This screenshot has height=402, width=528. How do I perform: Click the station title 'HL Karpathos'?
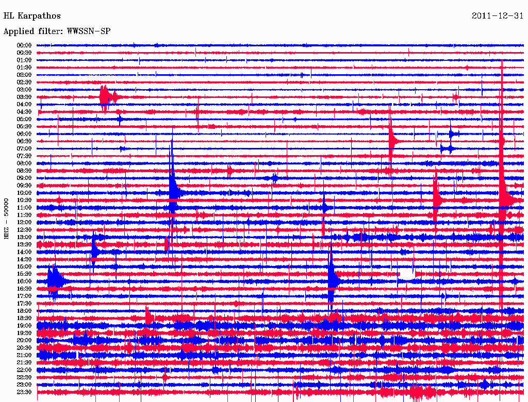32,16
